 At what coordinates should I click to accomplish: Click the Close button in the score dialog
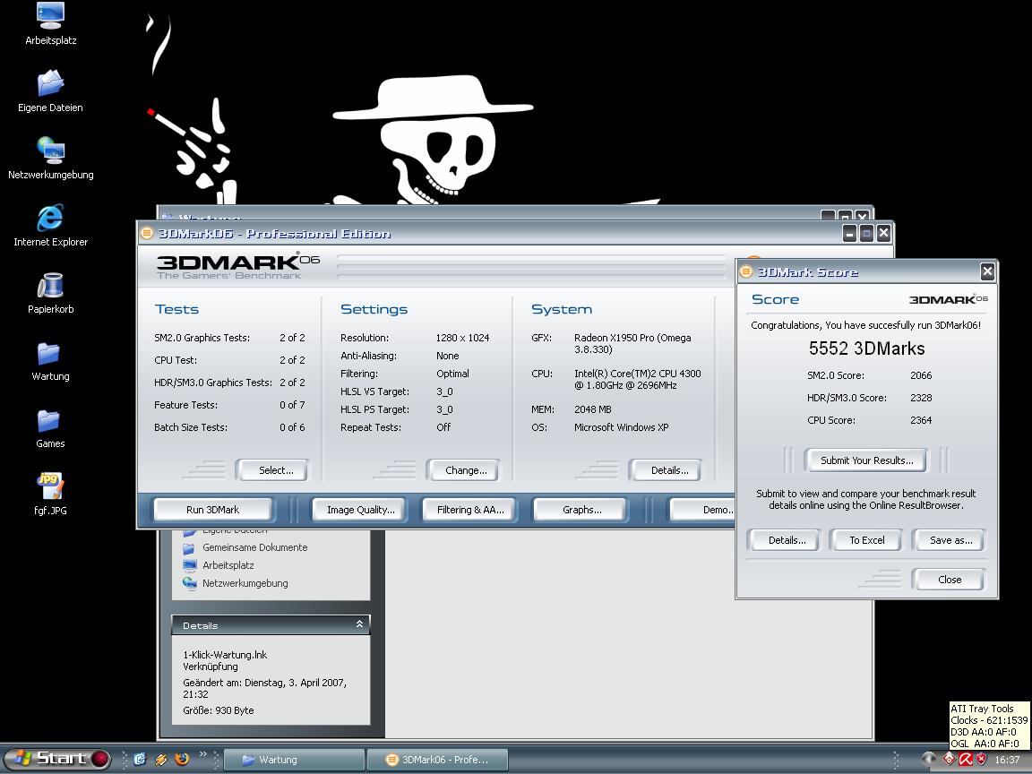point(949,580)
